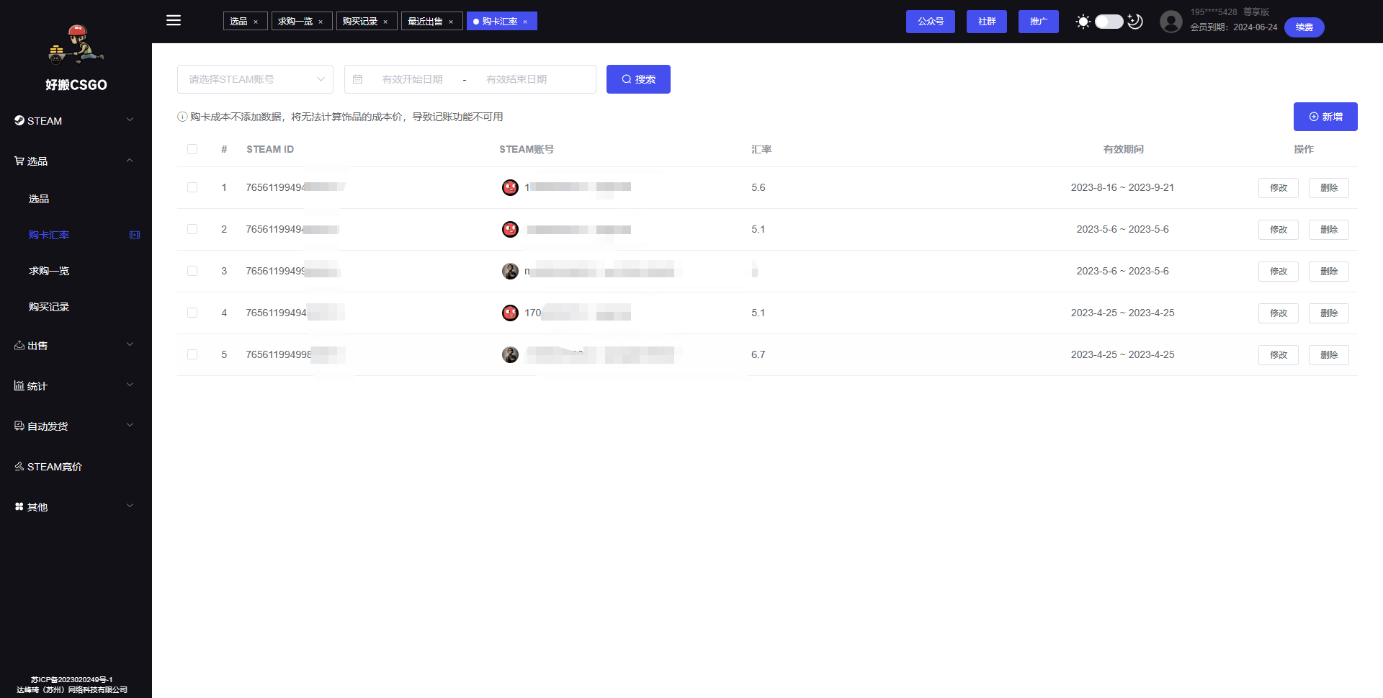Viewport: 1383px width, 698px height.
Task: Open the 选品 submenu item
Action: 76,199
